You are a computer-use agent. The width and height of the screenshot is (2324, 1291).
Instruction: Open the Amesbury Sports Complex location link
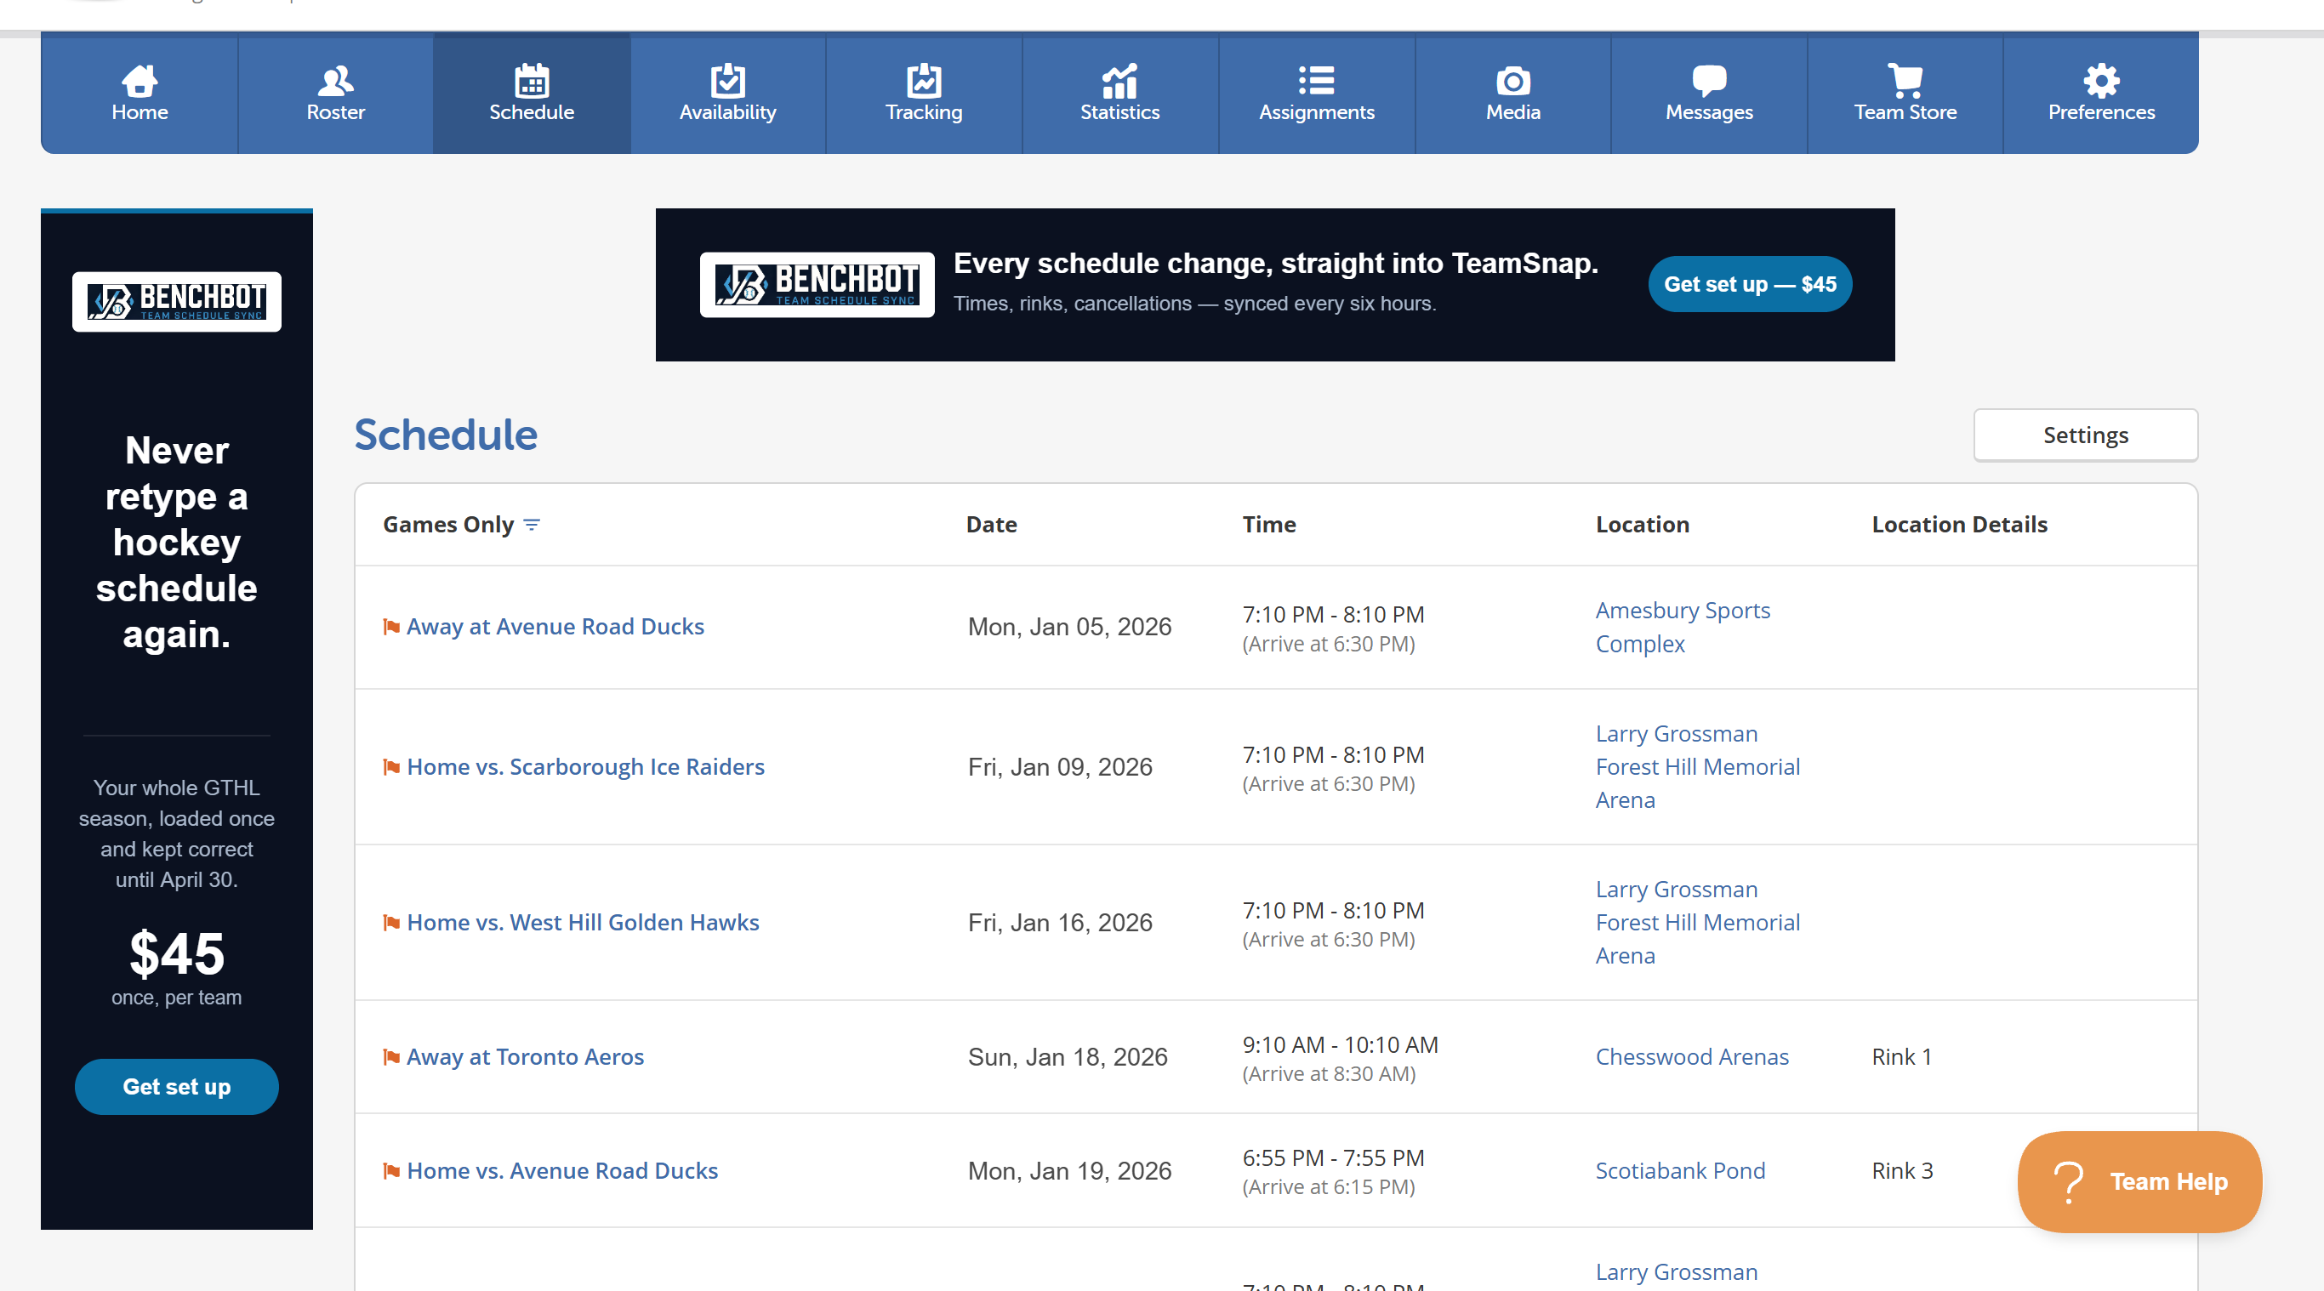(x=1683, y=627)
